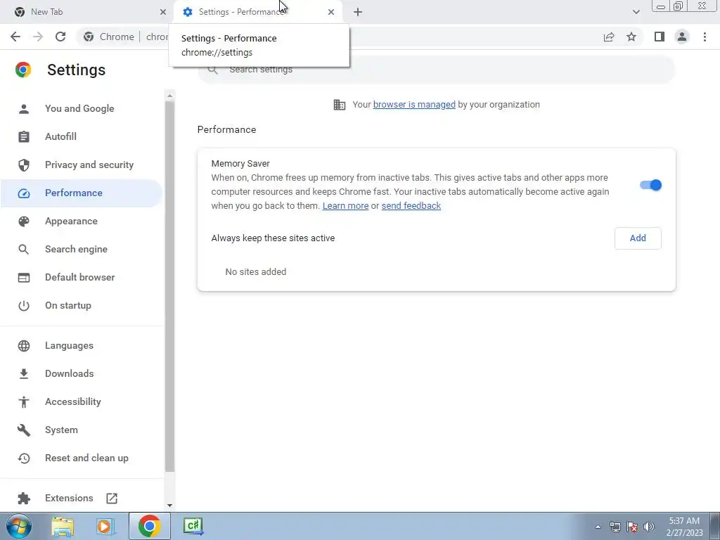
Task: Open Appearance settings
Action: coord(71,221)
